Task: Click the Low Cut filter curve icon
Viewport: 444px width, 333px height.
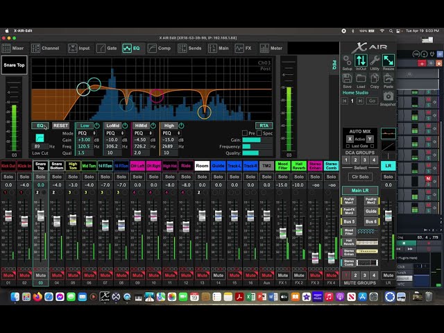Action: [x=40, y=138]
